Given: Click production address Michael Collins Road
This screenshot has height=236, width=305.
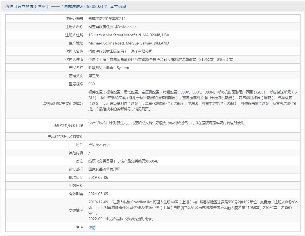Looking at the screenshot, I should (x=128, y=43).
